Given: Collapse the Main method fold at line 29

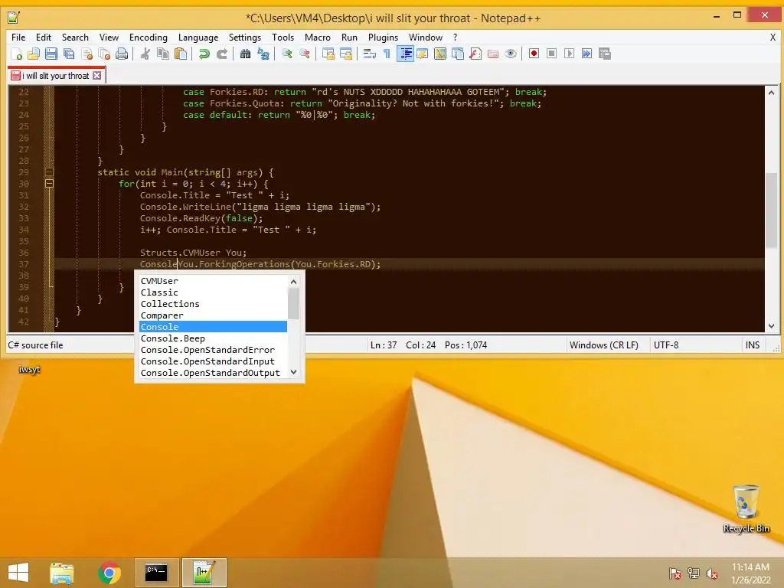Looking at the screenshot, I should (x=49, y=172).
